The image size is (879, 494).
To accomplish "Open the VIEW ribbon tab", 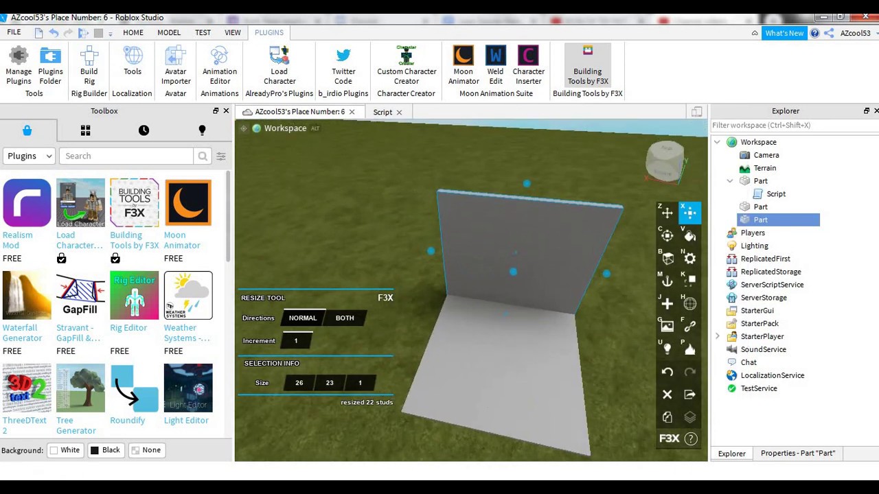I will click(233, 32).
